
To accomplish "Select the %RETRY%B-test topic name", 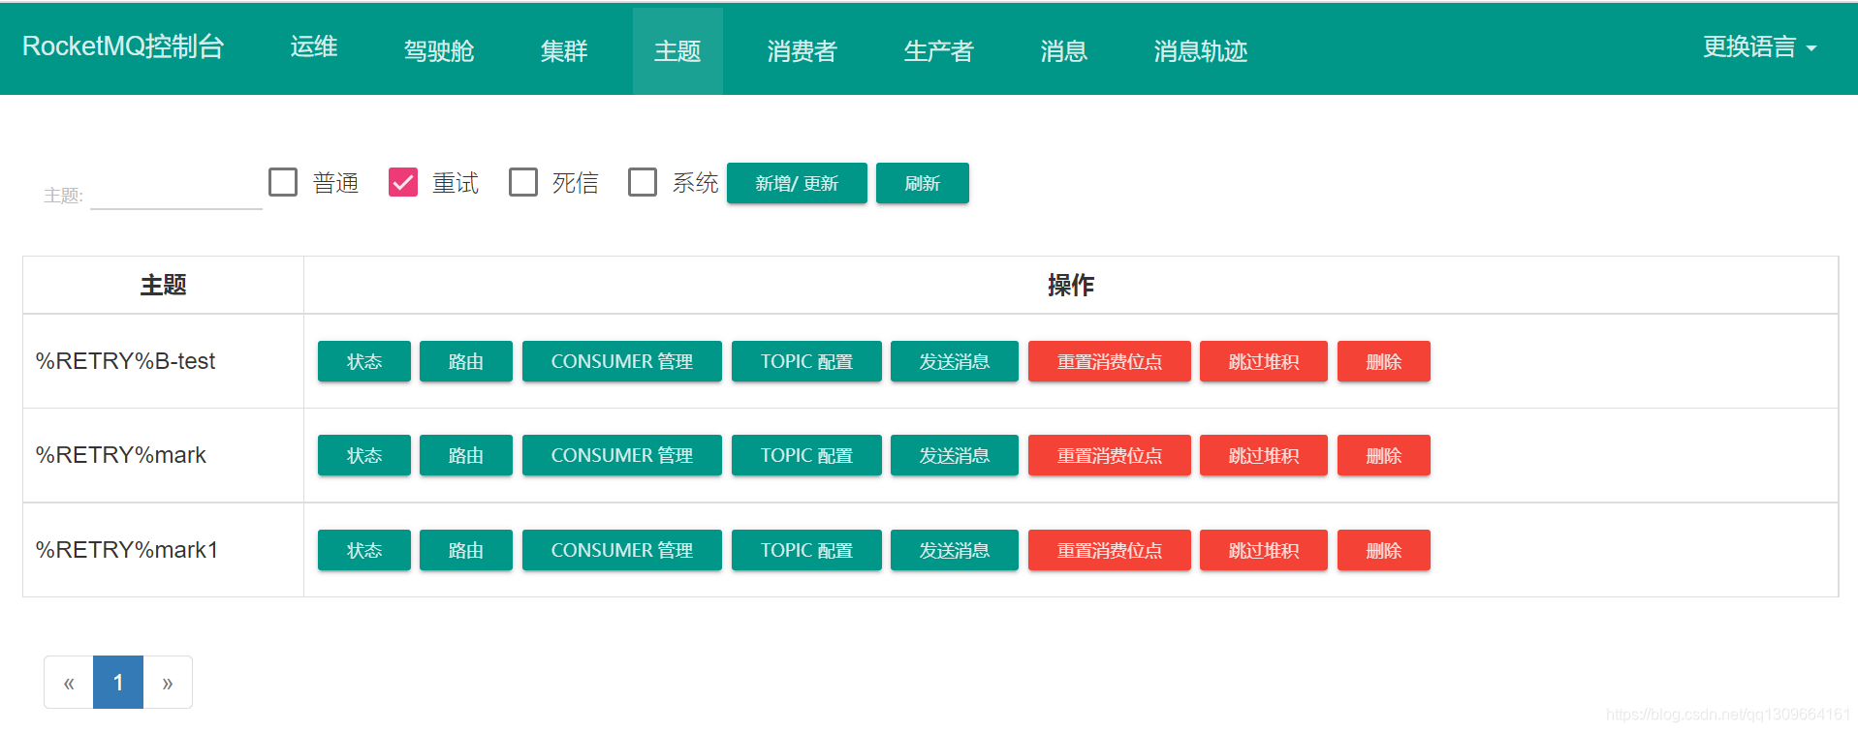I will 126,361.
